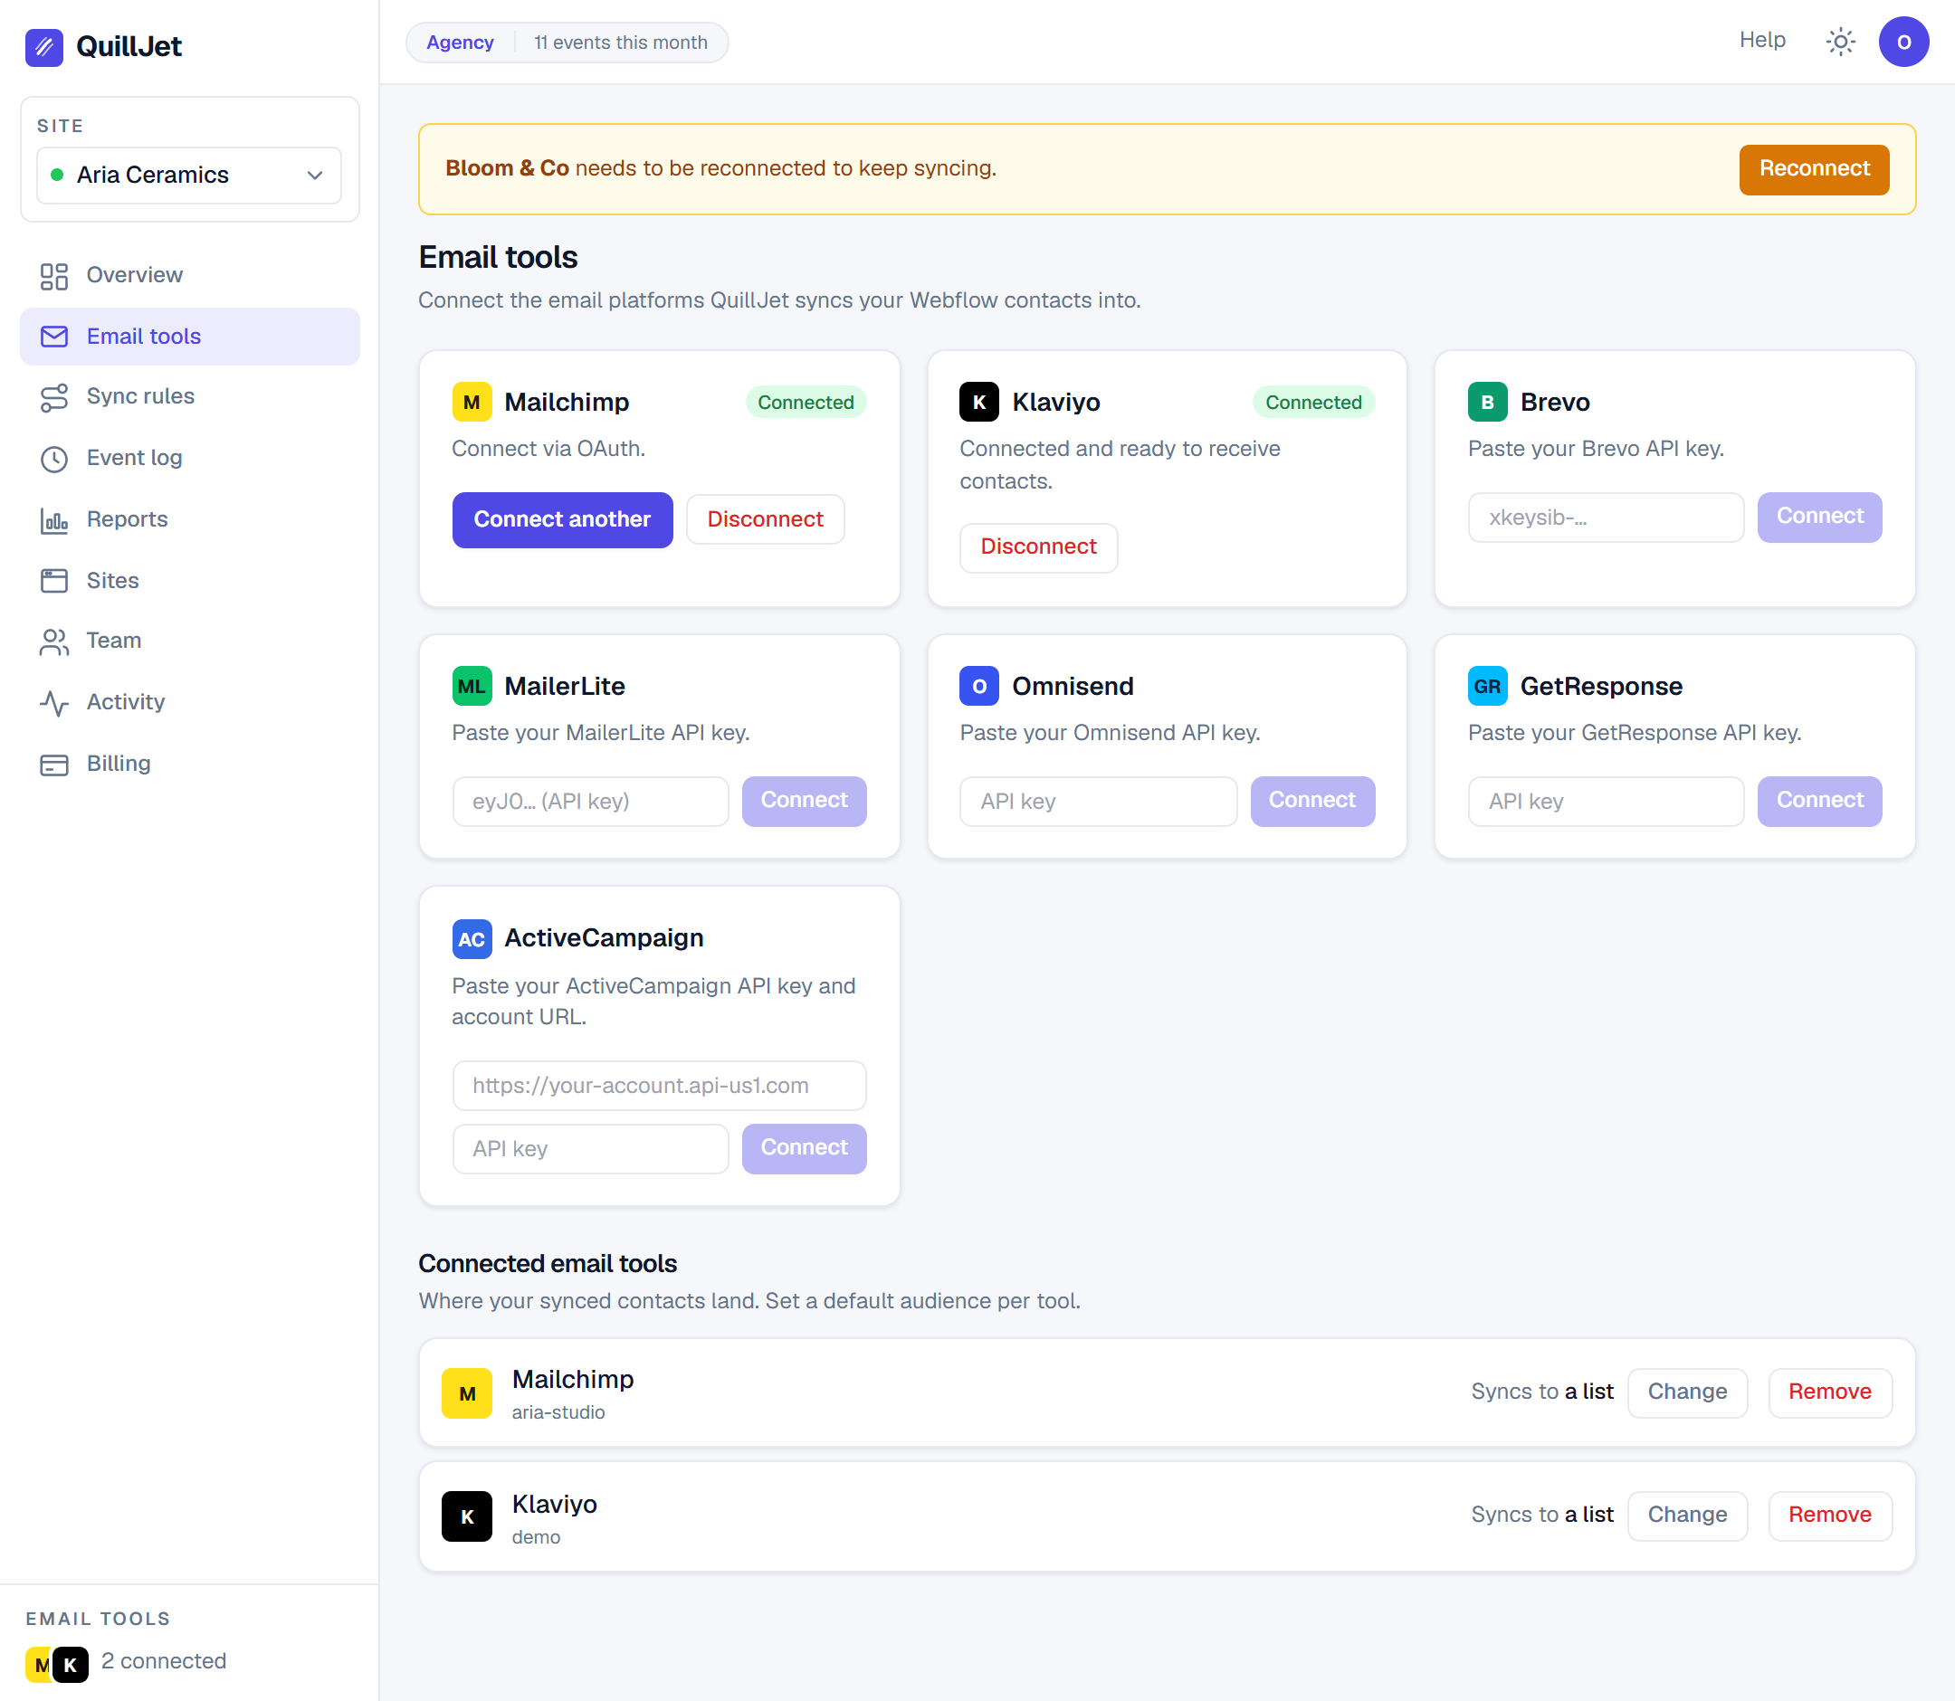Click the Mailchimp card logo icon

[x=472, y=402]
